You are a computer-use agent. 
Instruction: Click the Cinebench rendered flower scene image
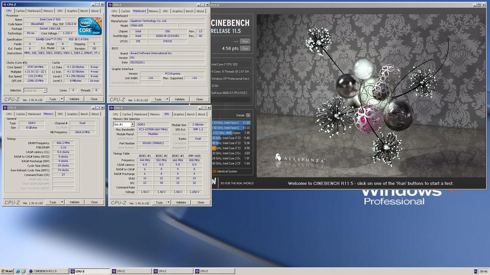[x=370, y=95]
